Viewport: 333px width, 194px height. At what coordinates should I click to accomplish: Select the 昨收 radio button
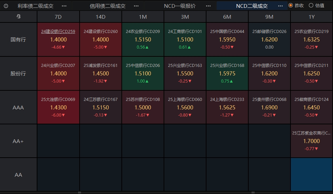pyautogui.click(x=291, y=5)
